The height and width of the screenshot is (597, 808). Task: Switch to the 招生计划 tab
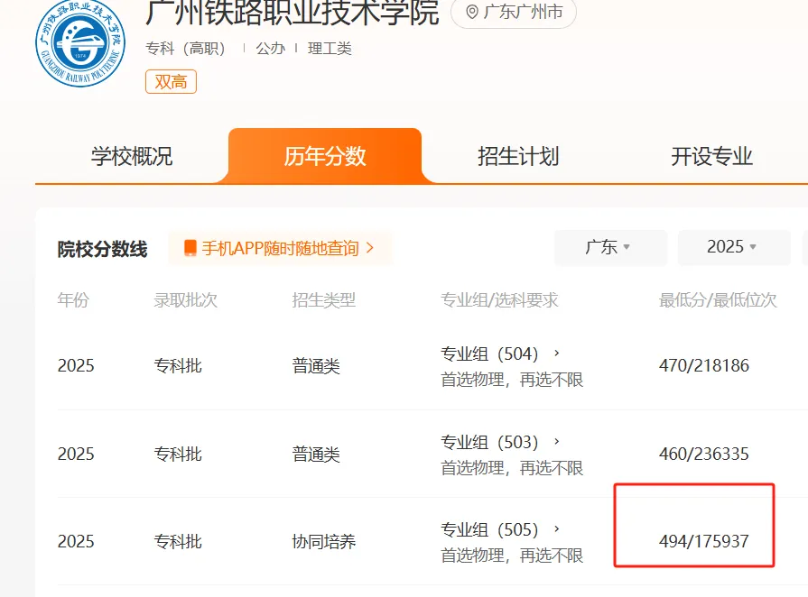pyautogui.click(x=518, y=156)
